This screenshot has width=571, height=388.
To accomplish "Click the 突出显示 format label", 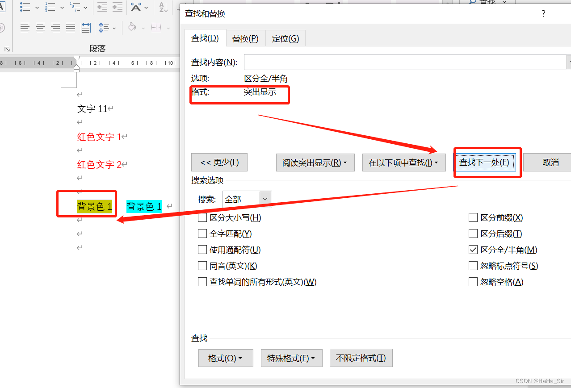I will click(x=260, y=92).
